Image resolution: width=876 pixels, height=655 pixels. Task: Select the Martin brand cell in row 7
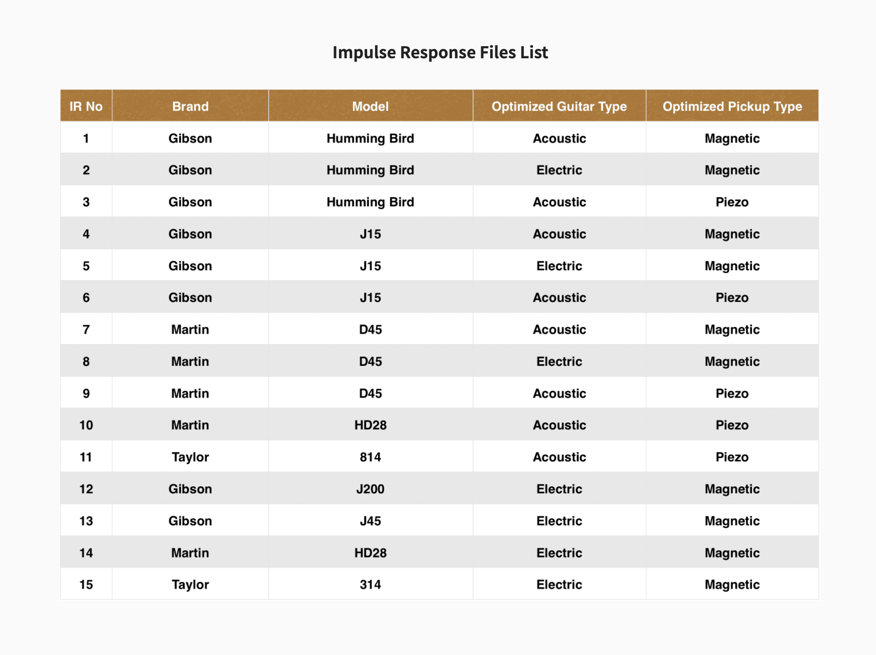coord(190,330)
